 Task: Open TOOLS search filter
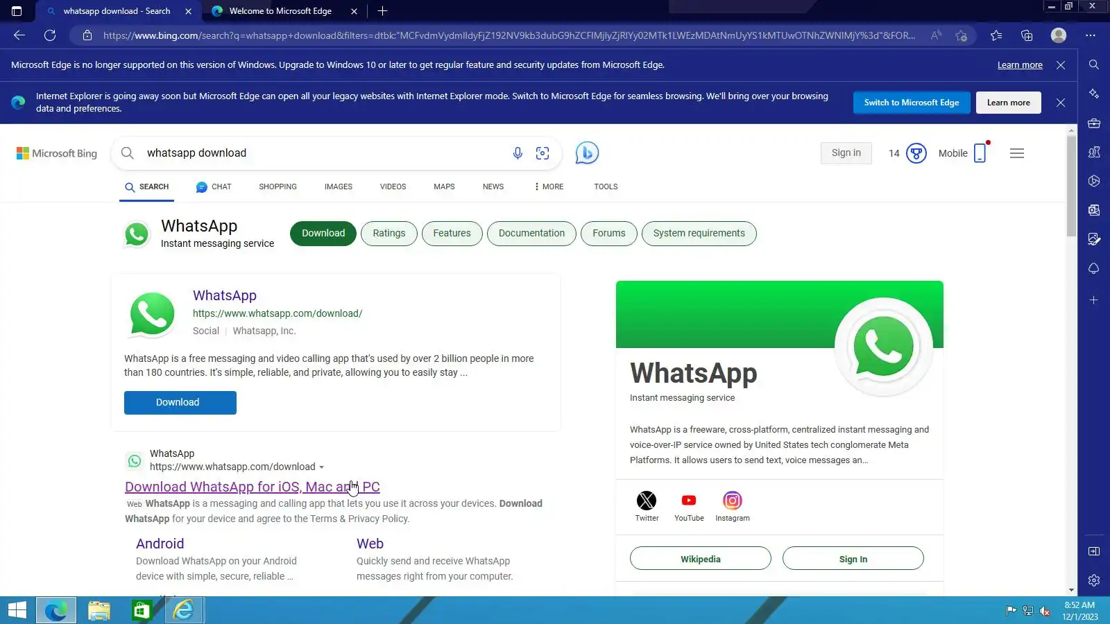[x=606, y=187]
